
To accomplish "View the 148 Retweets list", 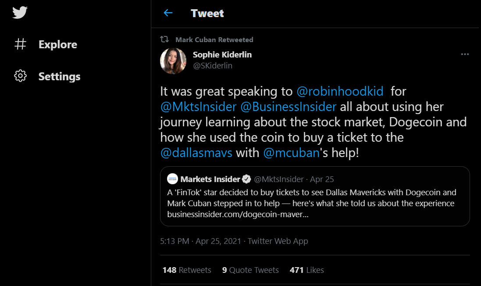I will click(187, 270).
